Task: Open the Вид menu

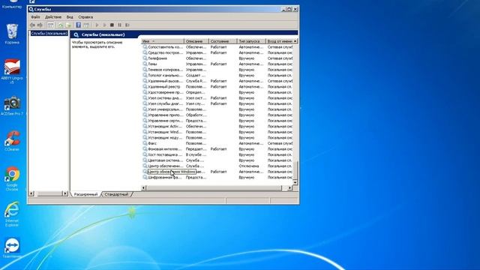Action: click(x=70, y=17)
